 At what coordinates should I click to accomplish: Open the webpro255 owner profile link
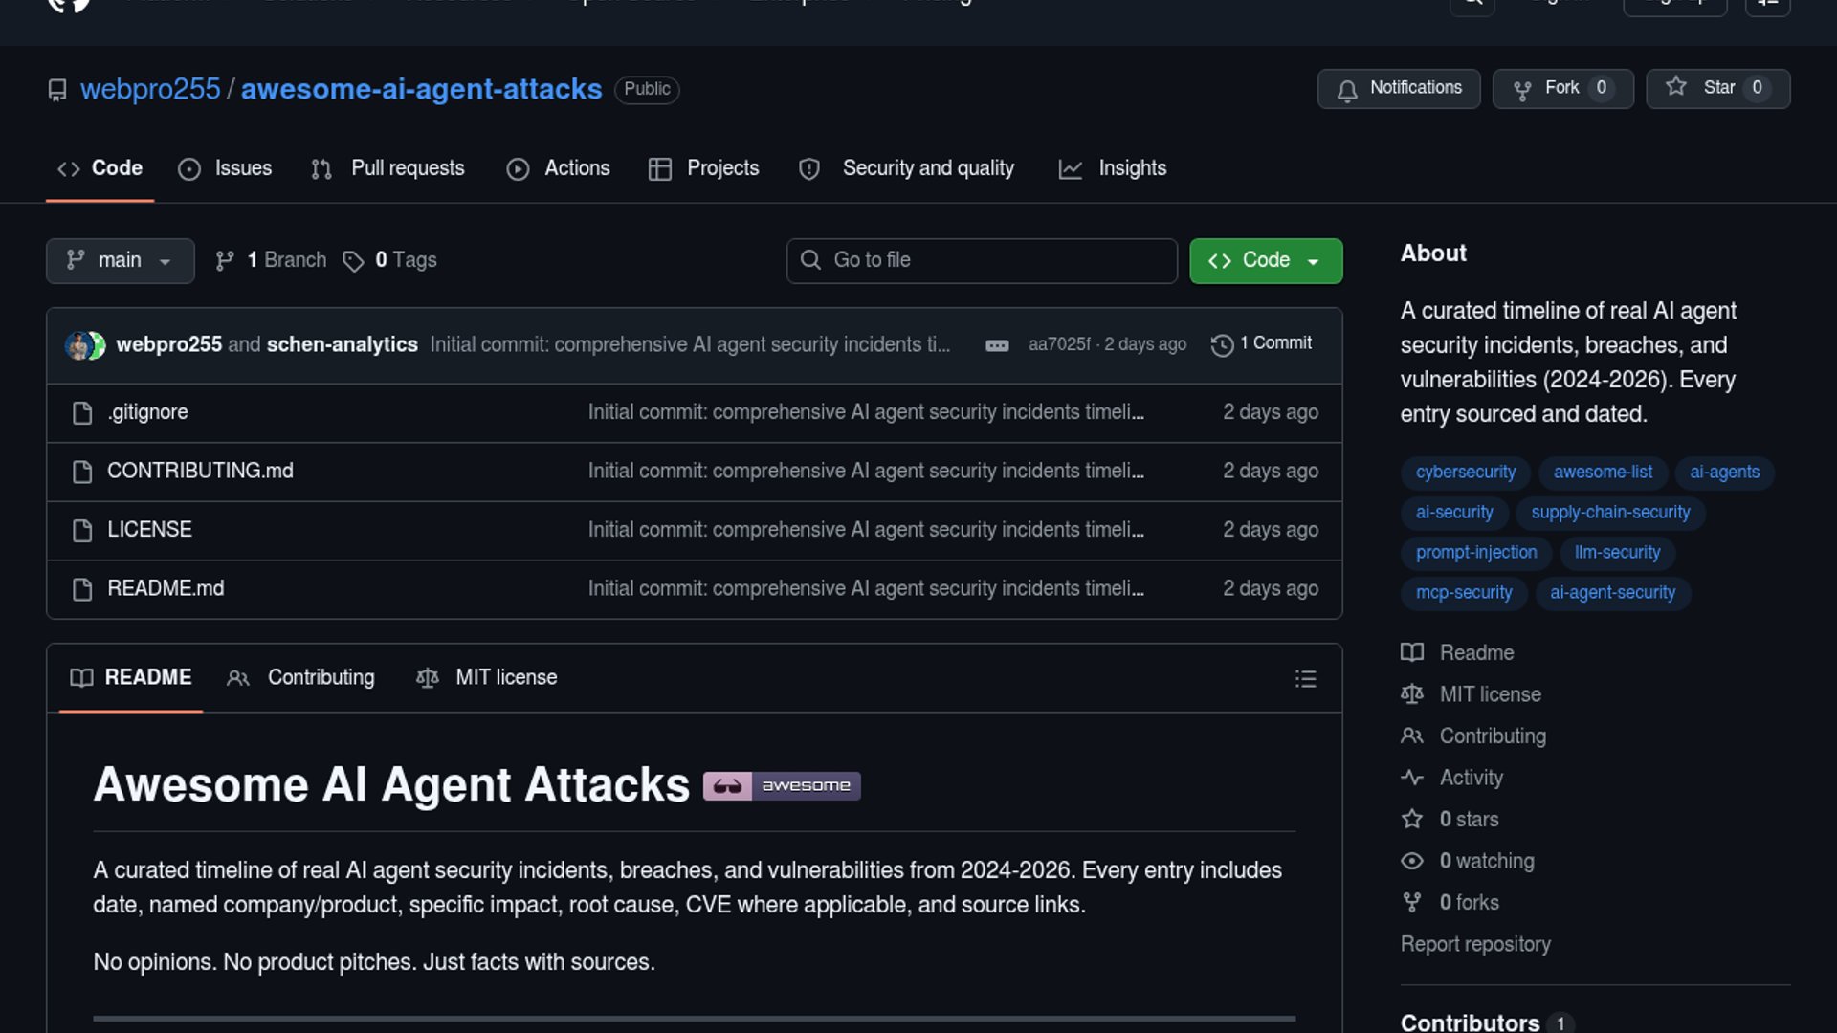150,90
